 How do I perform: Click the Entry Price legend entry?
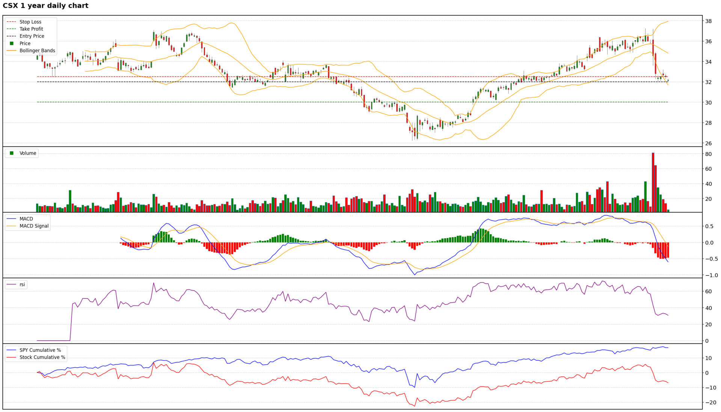point(32,36)
